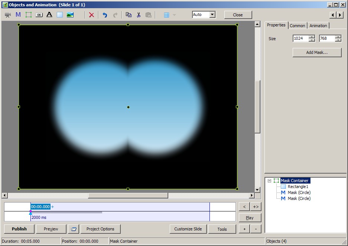
Task: Click the Add Mask... button
Action: pyautogui.click(x=317, y=52)
